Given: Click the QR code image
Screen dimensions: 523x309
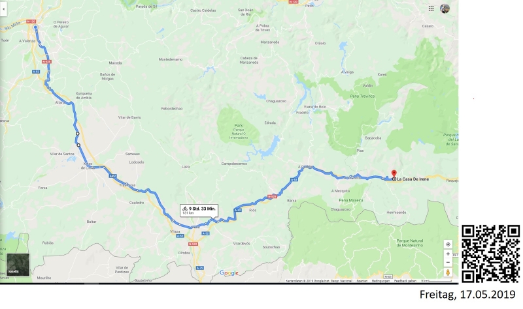Looking at the screenshot, I should 490,254.
